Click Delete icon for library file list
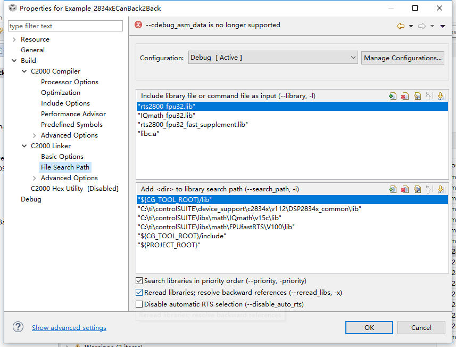 (405, 96)
